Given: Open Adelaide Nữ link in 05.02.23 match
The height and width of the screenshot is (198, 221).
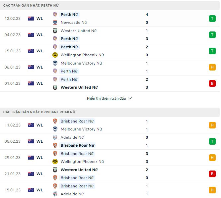Looking at the screenshot, I should coord(72,137).
